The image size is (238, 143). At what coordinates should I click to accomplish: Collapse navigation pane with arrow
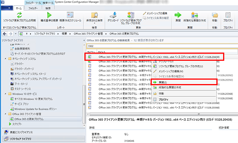point(84,40)
